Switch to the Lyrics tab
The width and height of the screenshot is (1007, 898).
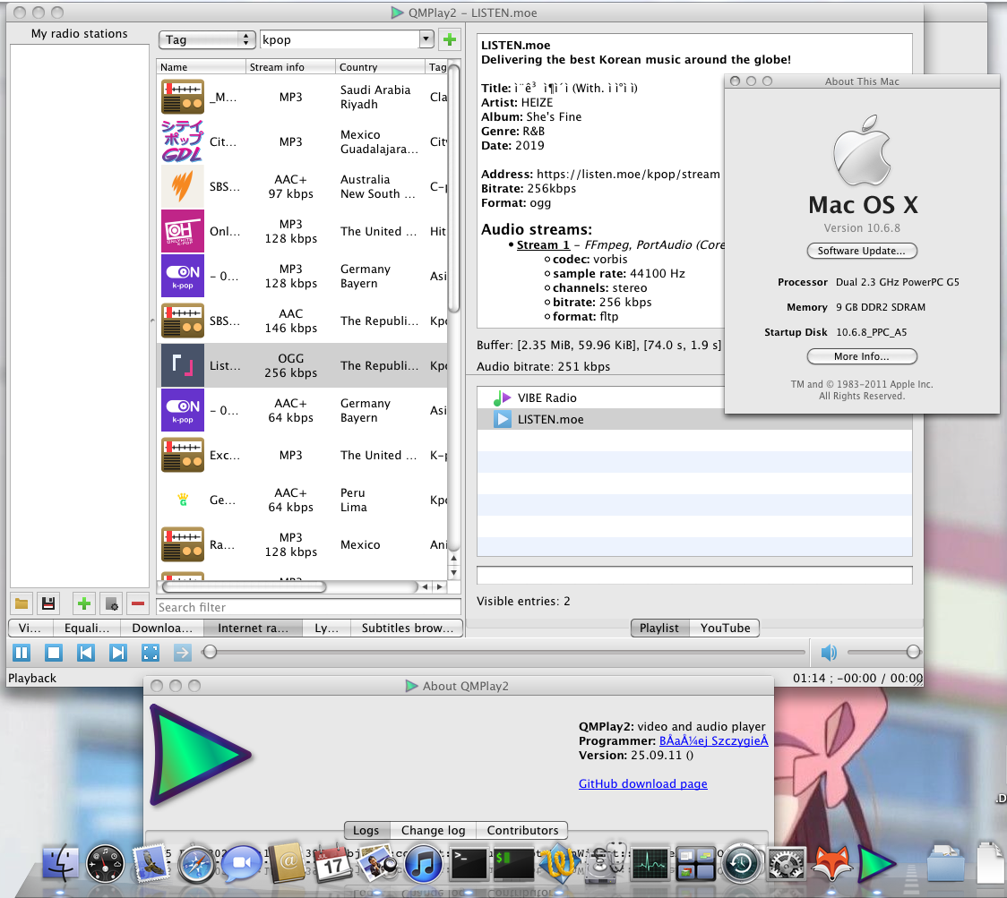tap(326, 628)
